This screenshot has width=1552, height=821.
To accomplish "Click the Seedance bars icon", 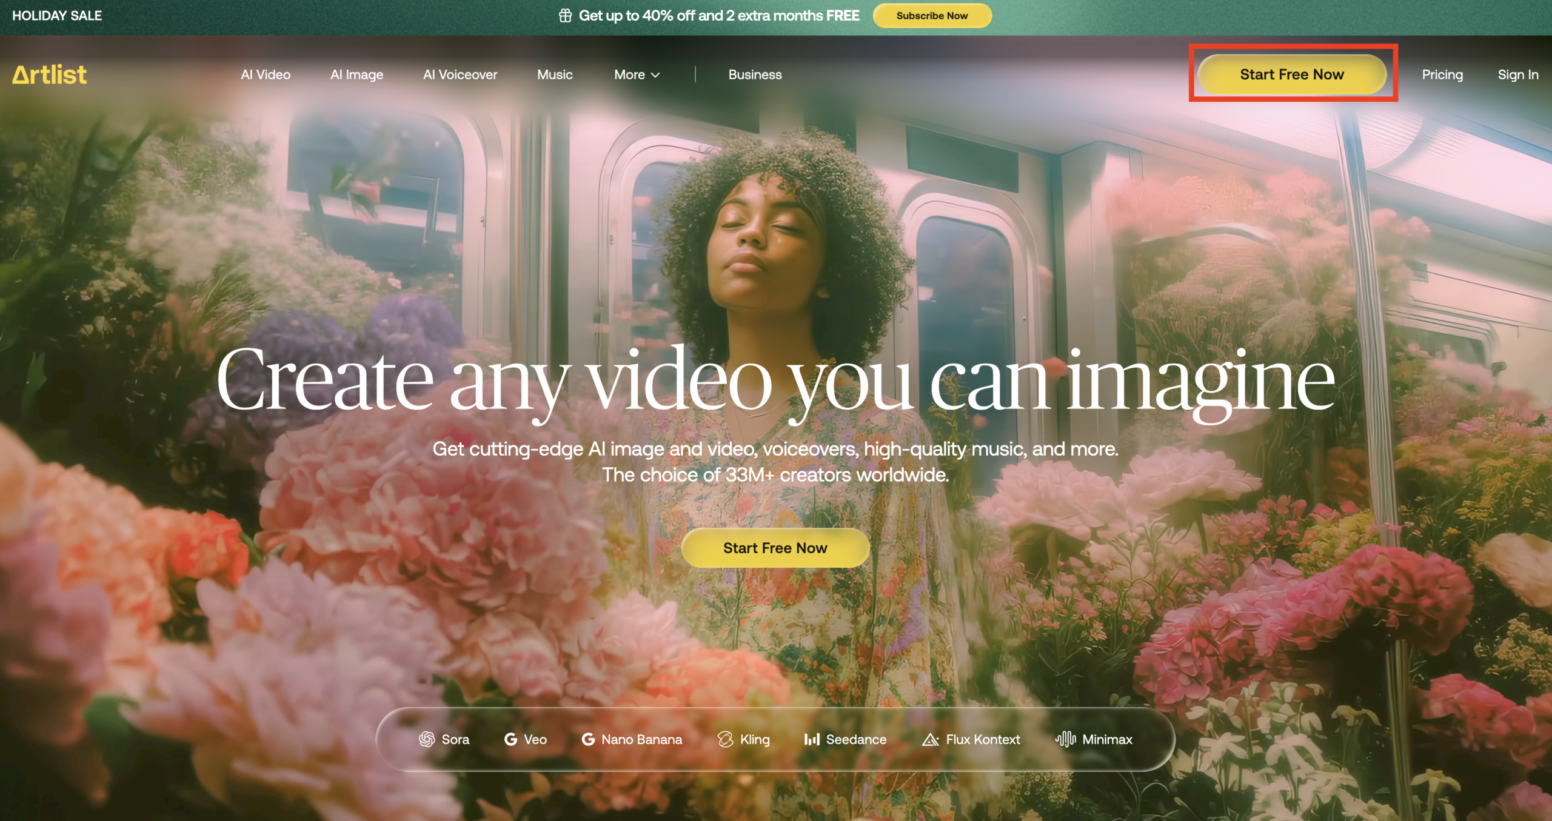I will tap(812, 739).
